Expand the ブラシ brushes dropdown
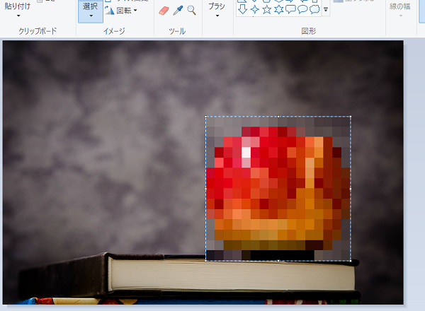 [x=217, y=16]
